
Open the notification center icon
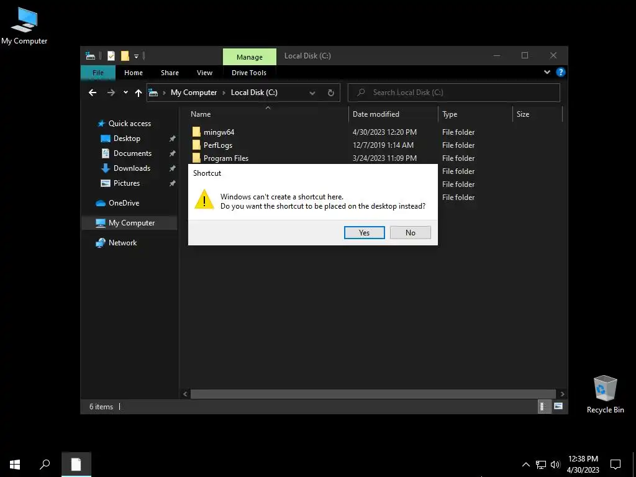click(616, 465)
